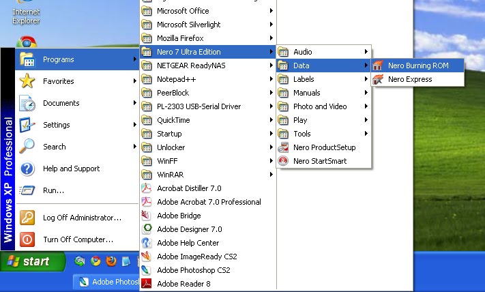The height and width of the screenshot is (292, 485).
Task: Launch Adobe Photoshop CS2
Action: 193,270
